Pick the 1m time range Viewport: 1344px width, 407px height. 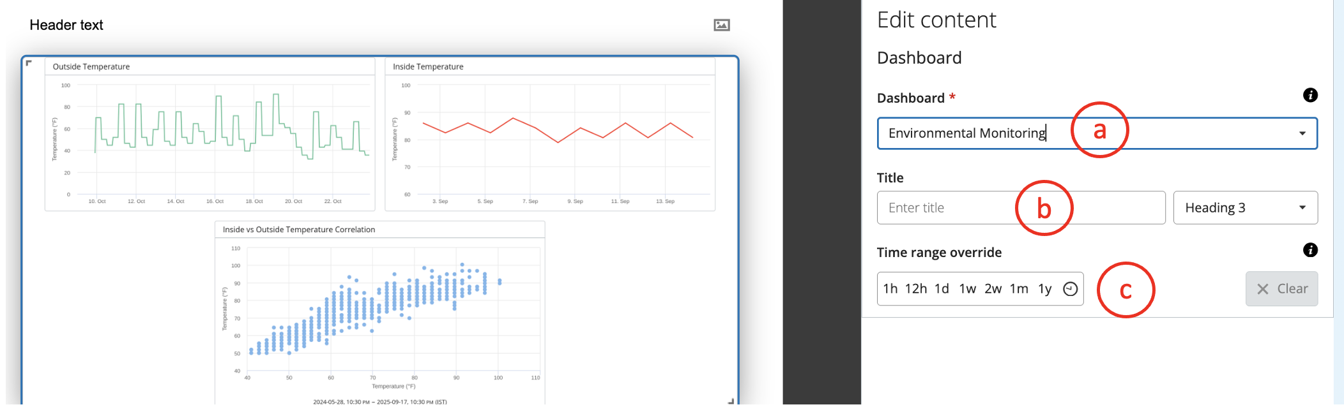click(x=1019, y=289)
